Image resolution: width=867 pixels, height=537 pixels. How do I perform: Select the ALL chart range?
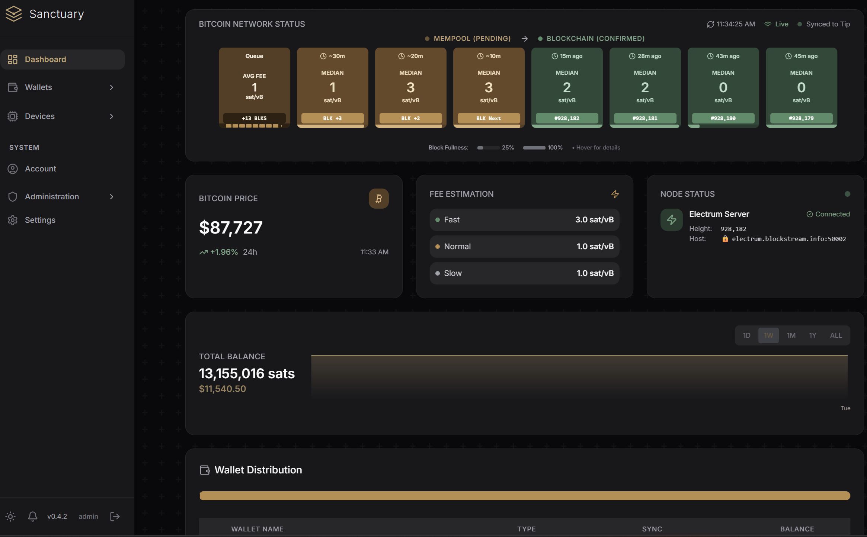(836, 335)
